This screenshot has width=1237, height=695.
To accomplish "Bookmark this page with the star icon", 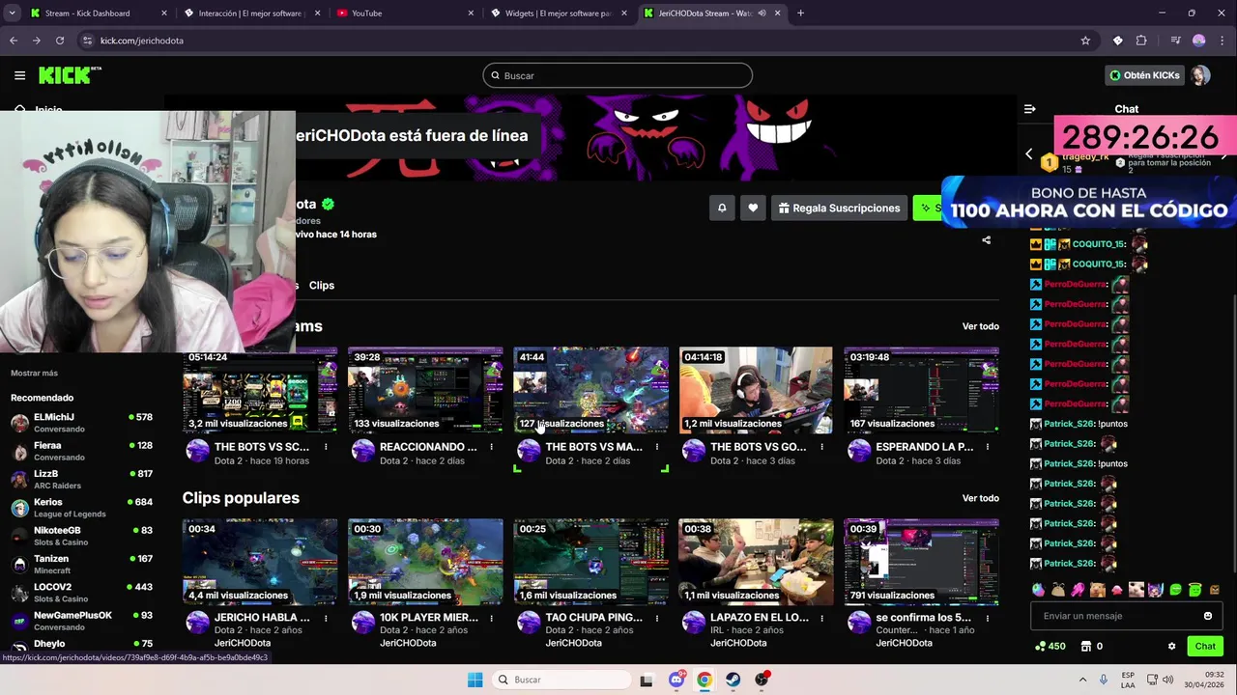I will (x=1085, y=41).
